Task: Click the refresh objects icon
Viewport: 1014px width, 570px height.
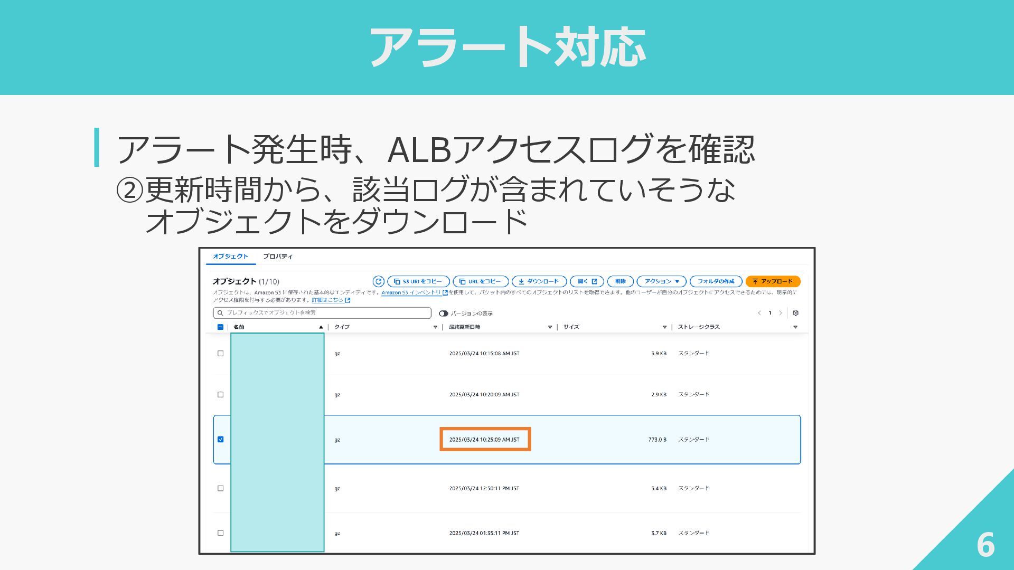Action: [x=378, y=281]
